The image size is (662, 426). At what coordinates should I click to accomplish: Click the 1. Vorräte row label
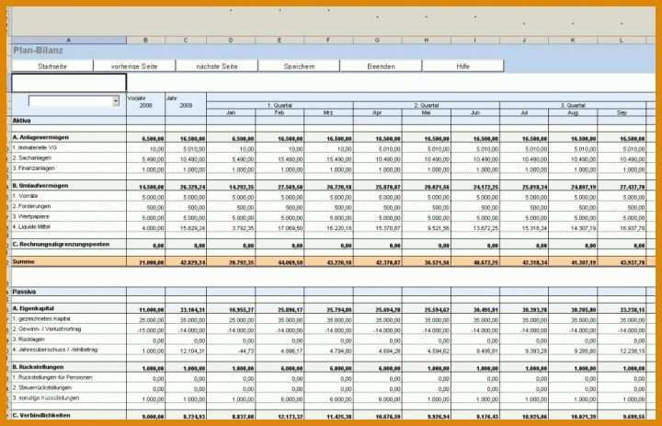[x=26, y=196]
